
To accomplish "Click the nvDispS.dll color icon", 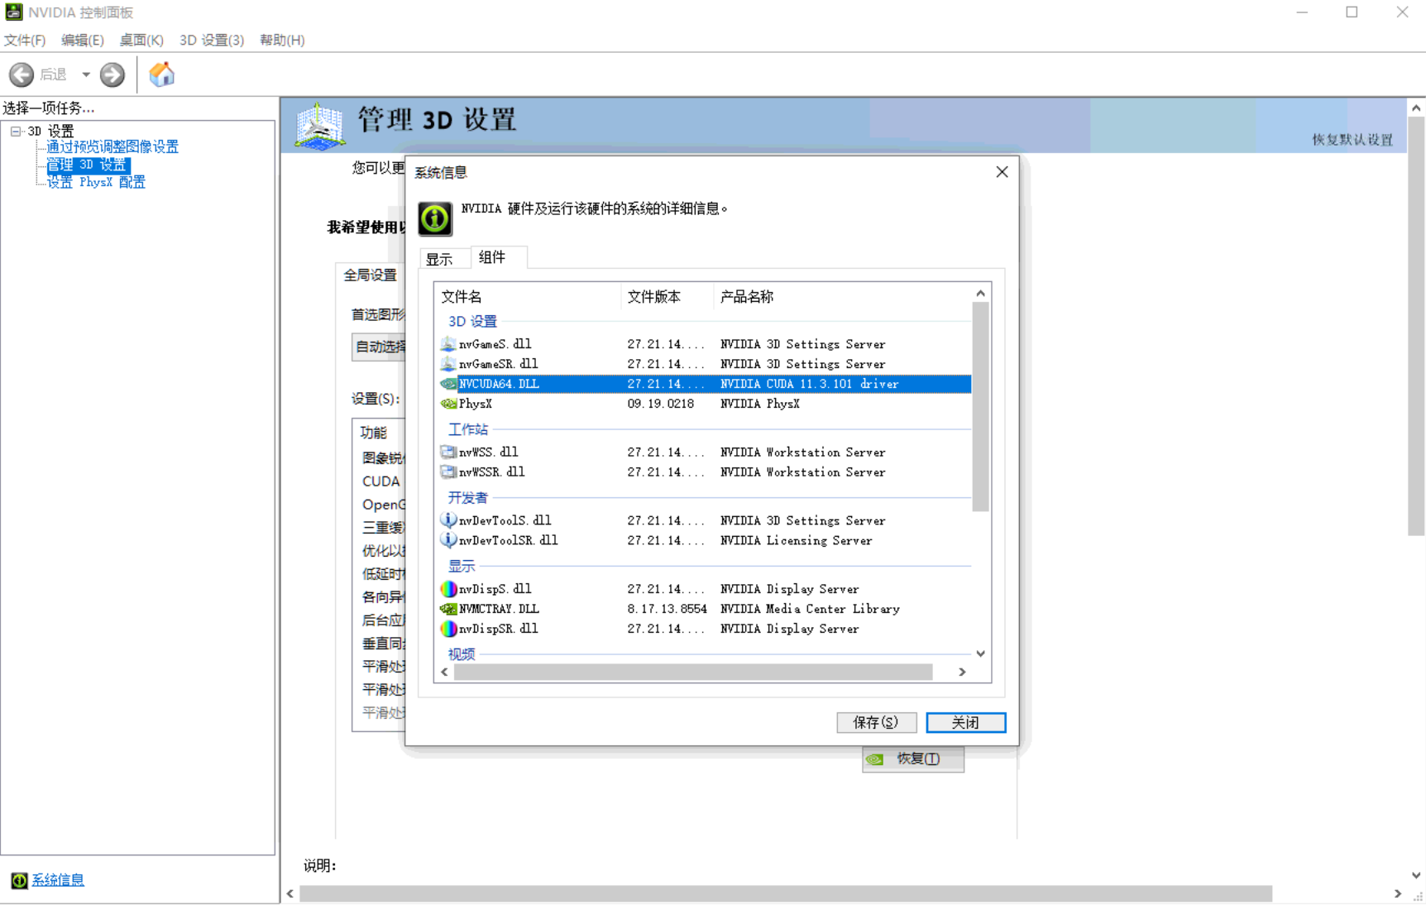I will click(x=448, y=589).
